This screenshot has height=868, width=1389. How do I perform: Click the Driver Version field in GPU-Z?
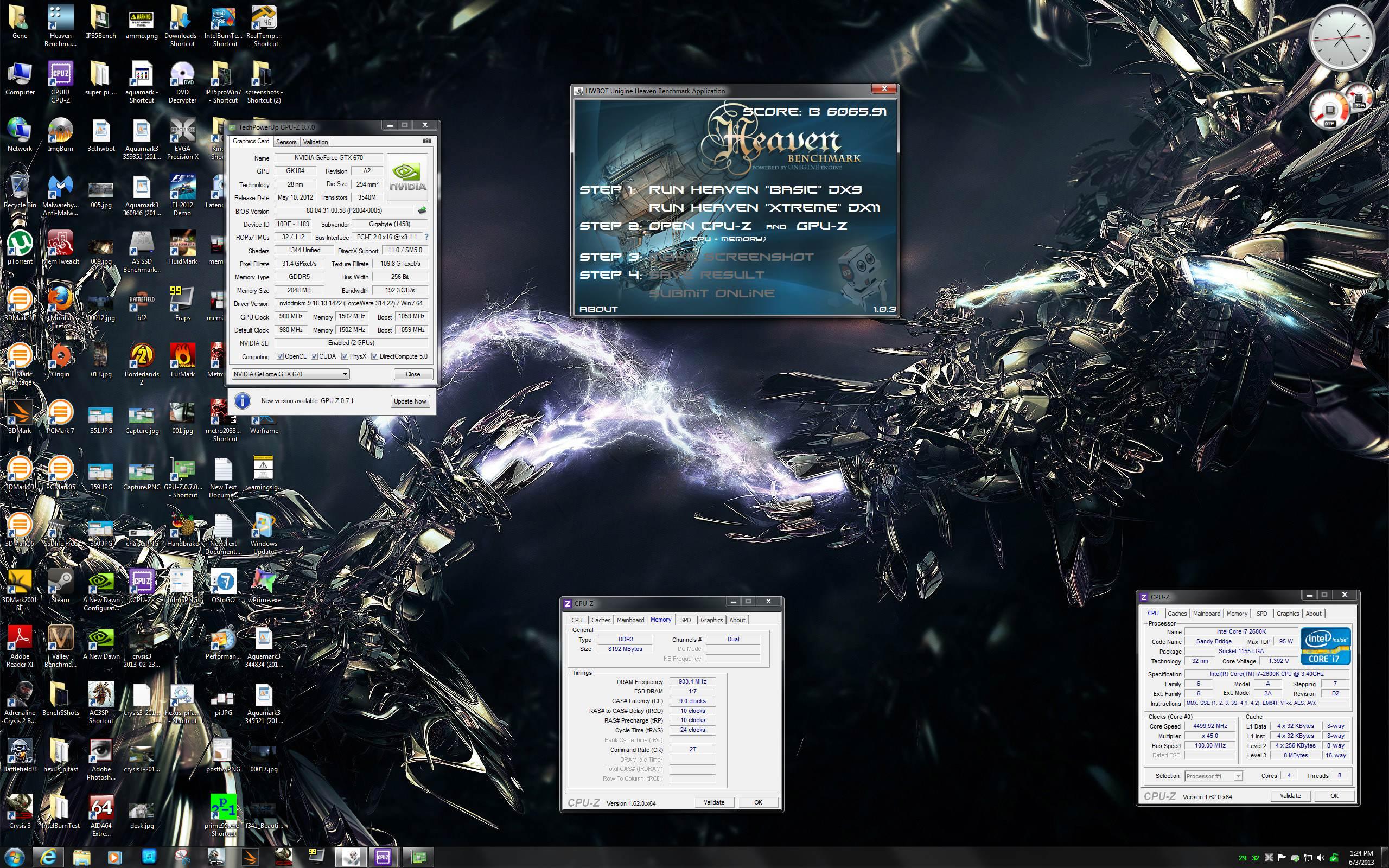tap(351, 304)
